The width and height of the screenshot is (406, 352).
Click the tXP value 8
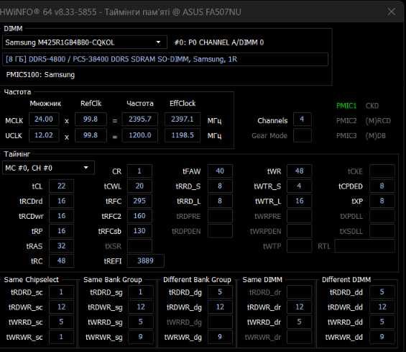tap(382, 201)
